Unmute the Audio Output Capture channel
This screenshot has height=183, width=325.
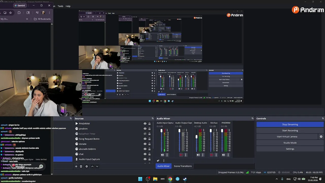point(181,155)
